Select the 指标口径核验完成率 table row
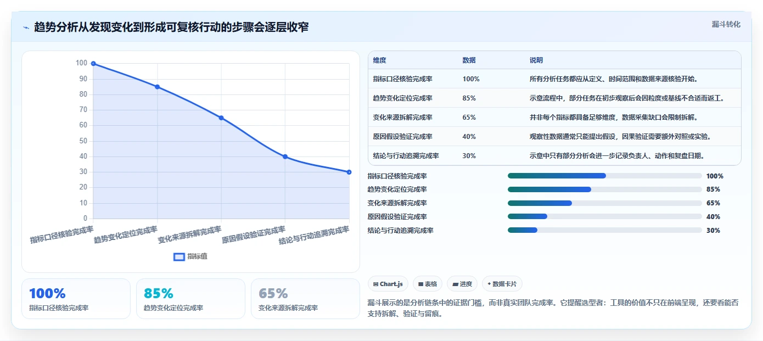The height and width of the screenshot is (341, 763). [x=554, y=79]
